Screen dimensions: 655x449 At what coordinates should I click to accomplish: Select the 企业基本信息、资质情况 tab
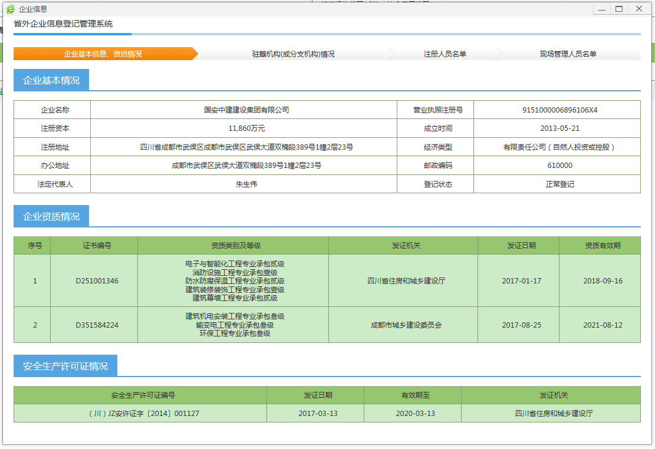point(103,54)
